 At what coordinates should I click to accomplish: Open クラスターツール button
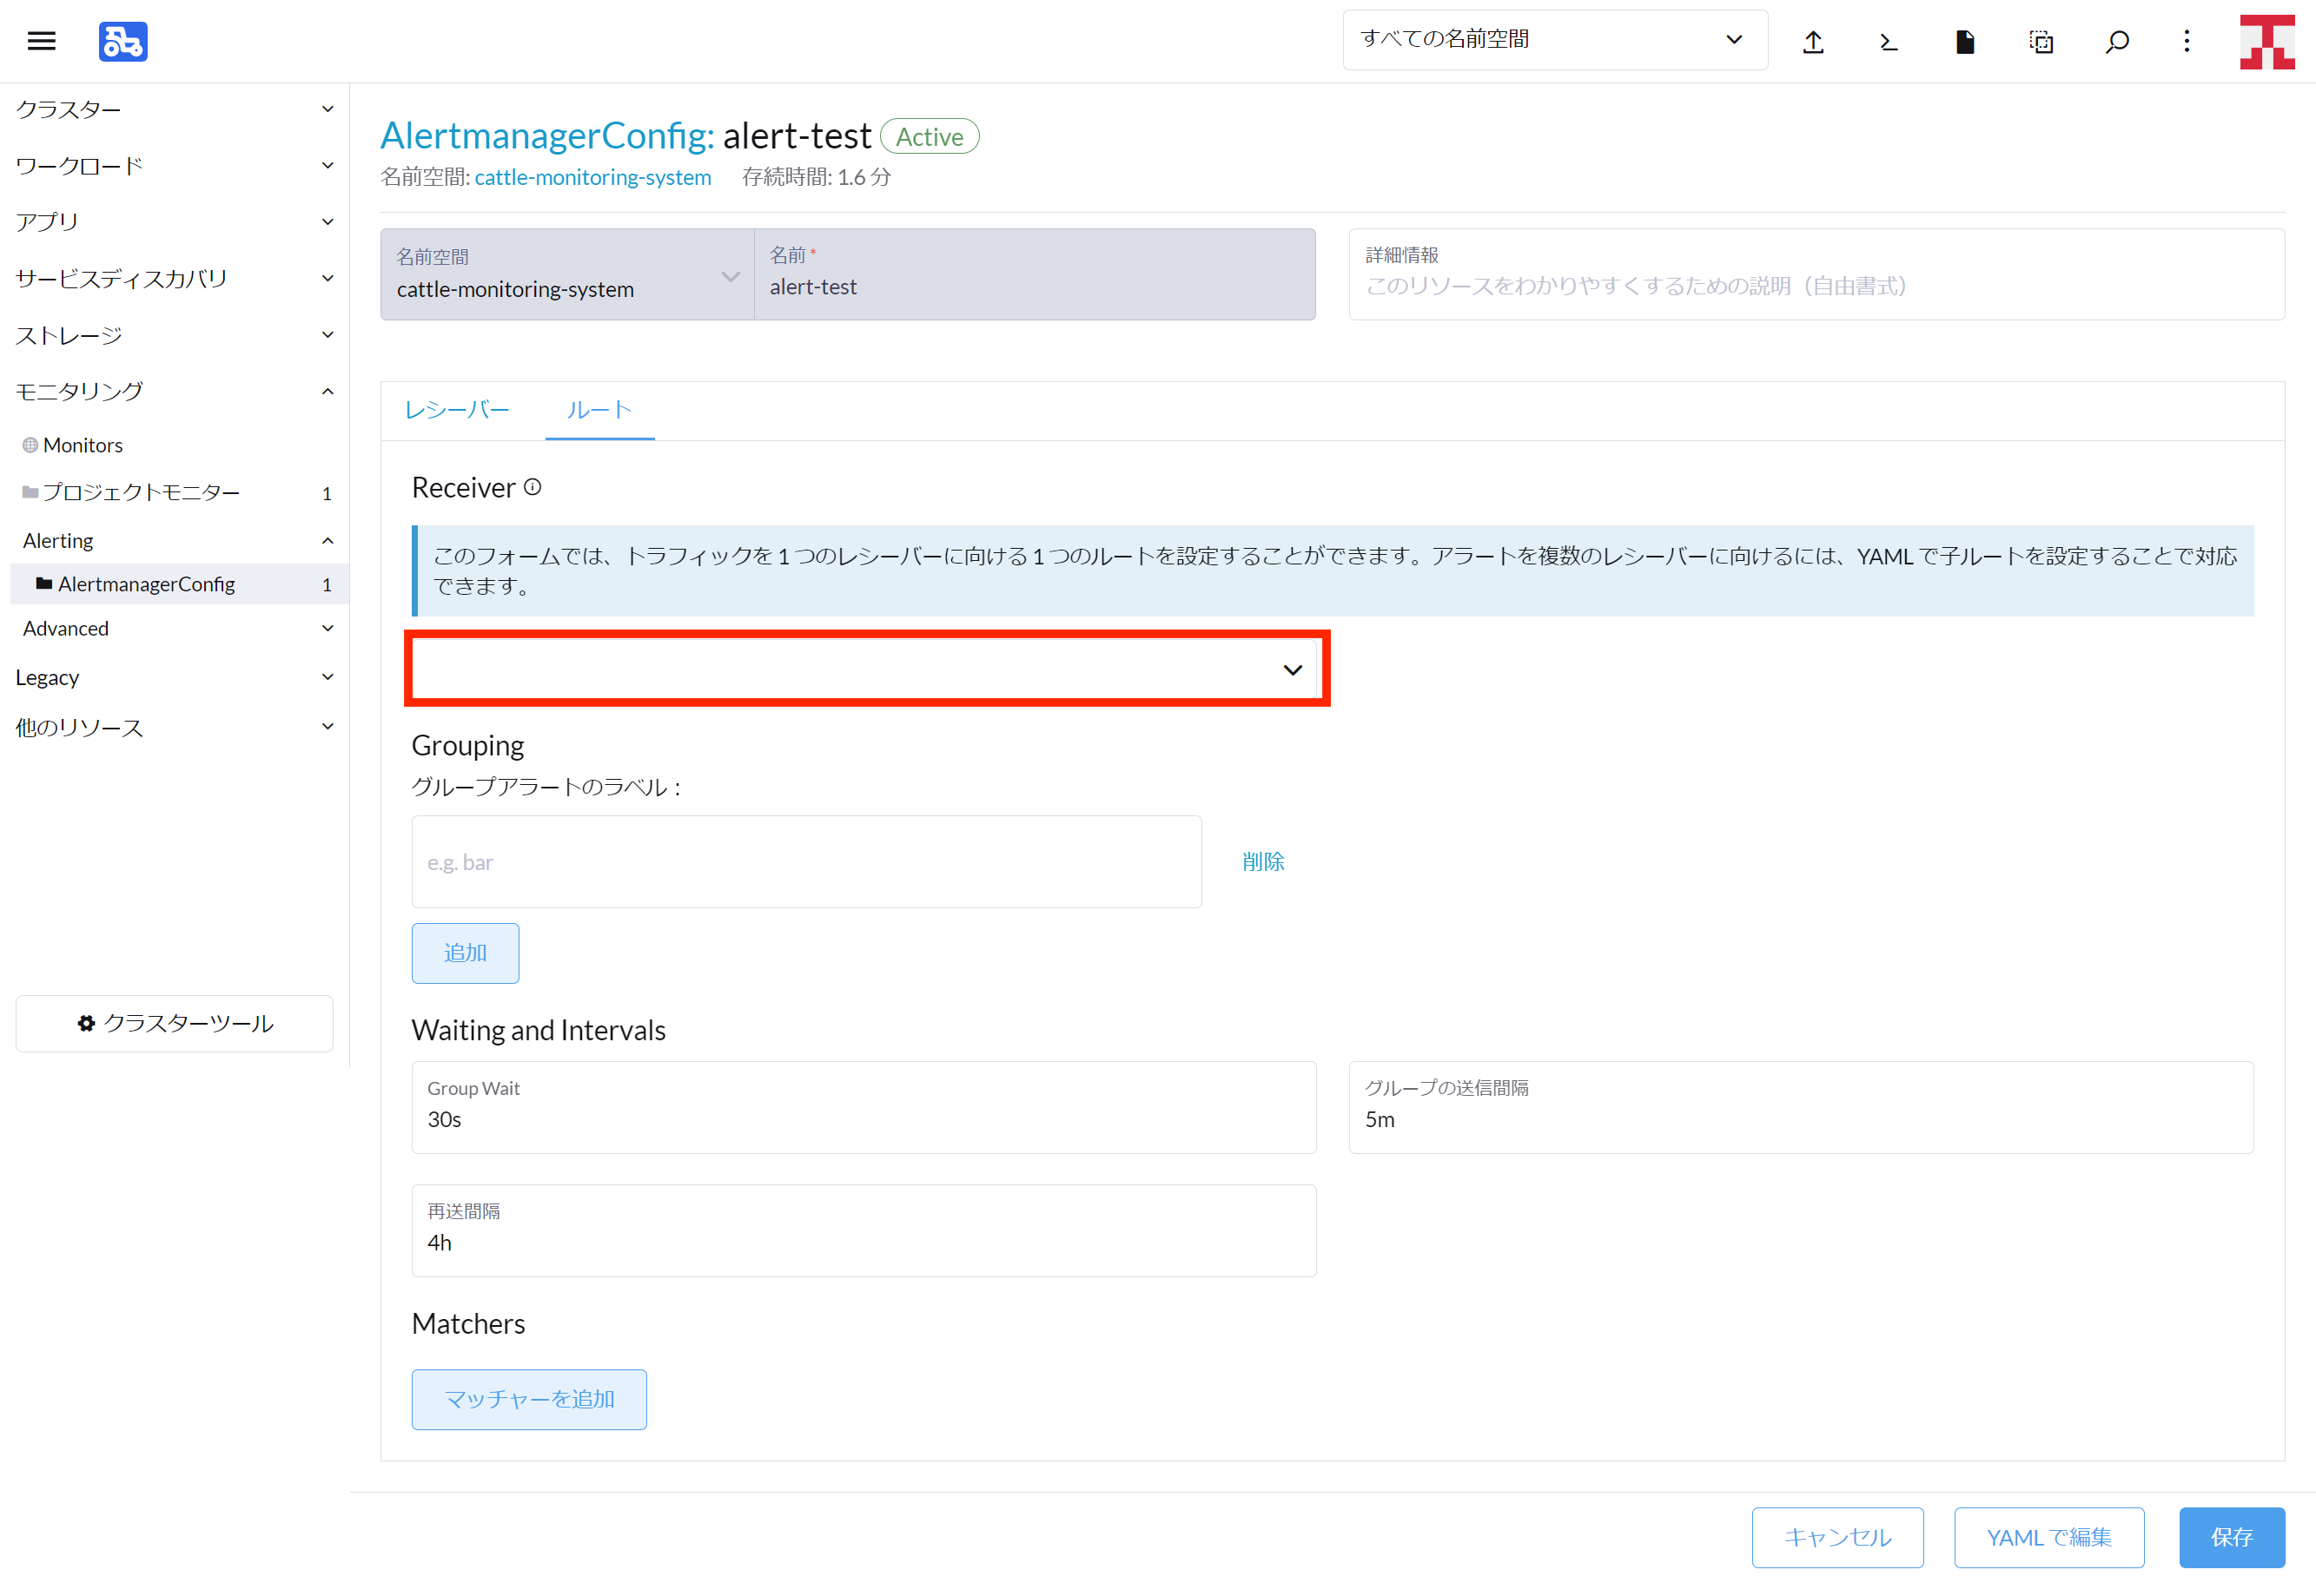click(174, 1023)
